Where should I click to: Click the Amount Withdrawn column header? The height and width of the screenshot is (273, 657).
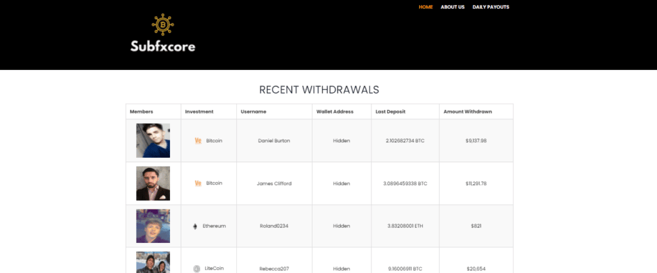tap(468, 112)
